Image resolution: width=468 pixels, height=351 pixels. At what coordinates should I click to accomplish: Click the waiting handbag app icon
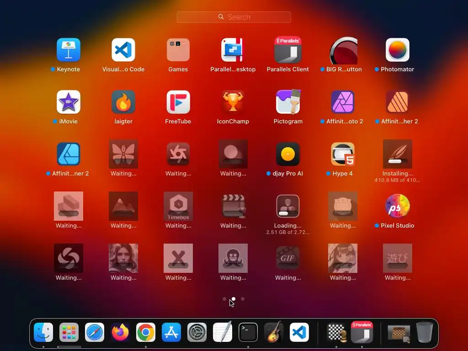click(343, 206)
